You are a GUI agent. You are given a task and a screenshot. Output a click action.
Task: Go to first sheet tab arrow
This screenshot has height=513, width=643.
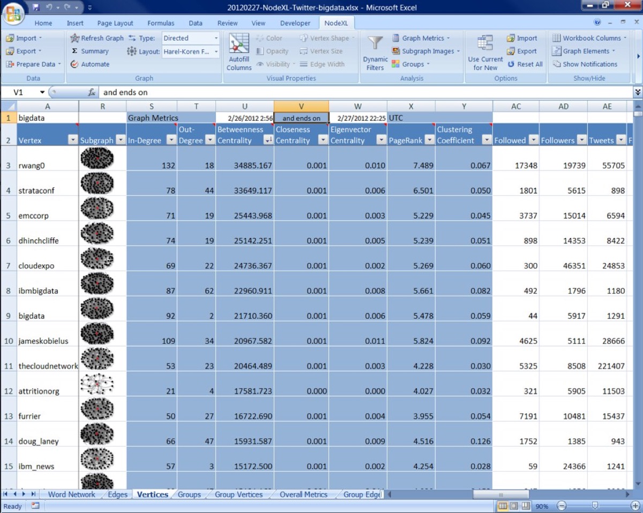(6, 494)
